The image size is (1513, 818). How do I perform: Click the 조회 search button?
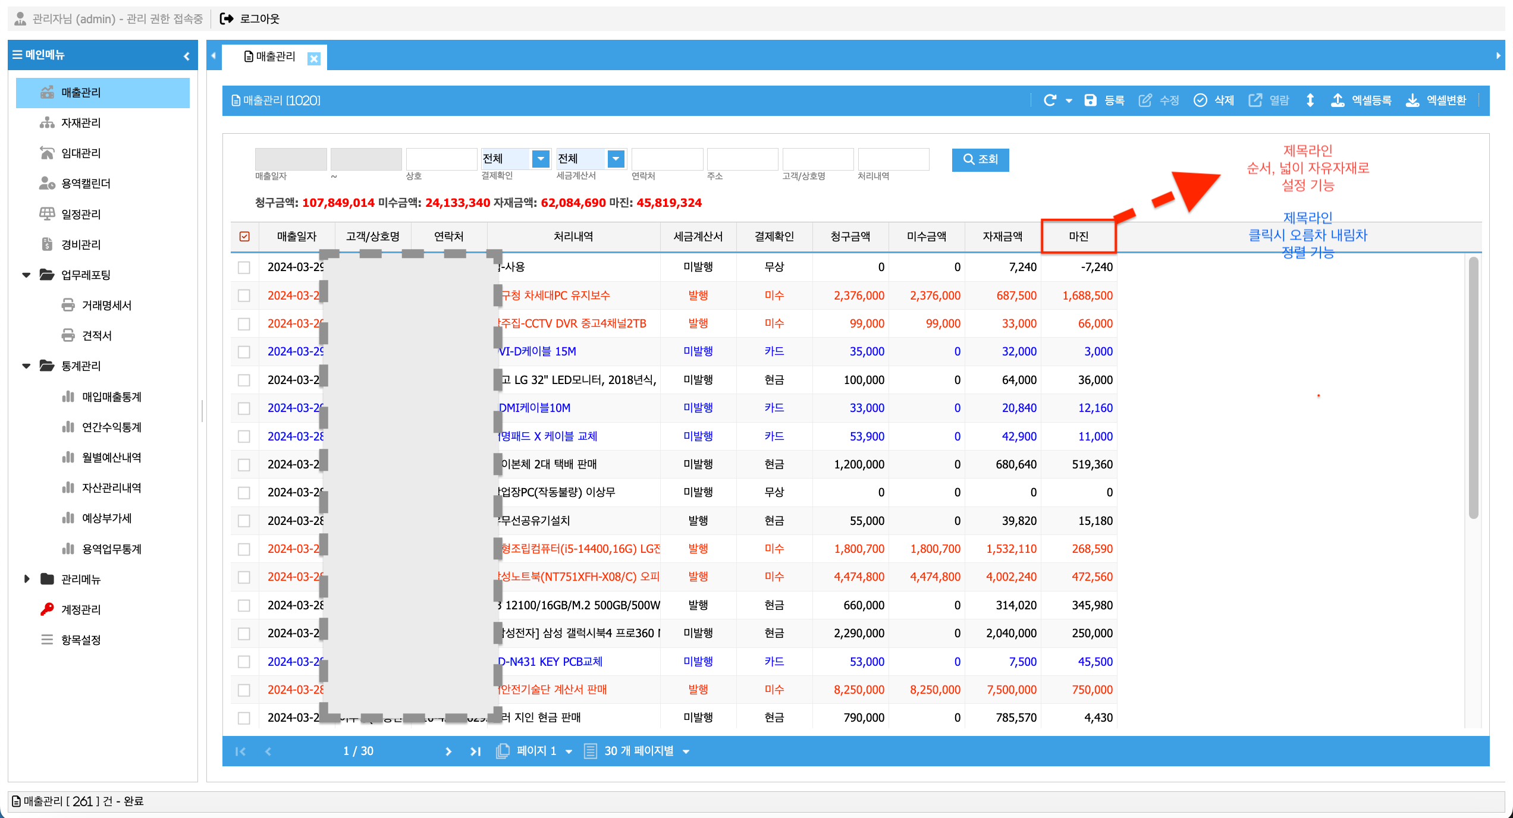(x=980, y=159)
